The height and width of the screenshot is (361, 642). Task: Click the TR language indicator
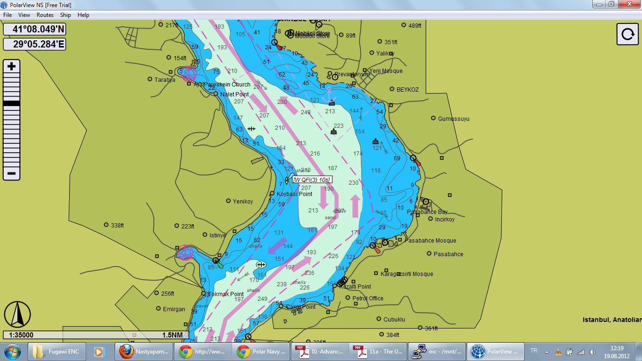coord(533,351)
